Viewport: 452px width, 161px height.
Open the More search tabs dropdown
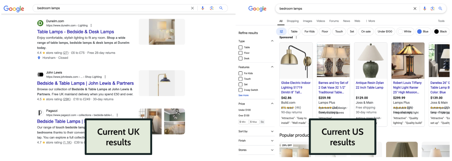tap(370, 21)
